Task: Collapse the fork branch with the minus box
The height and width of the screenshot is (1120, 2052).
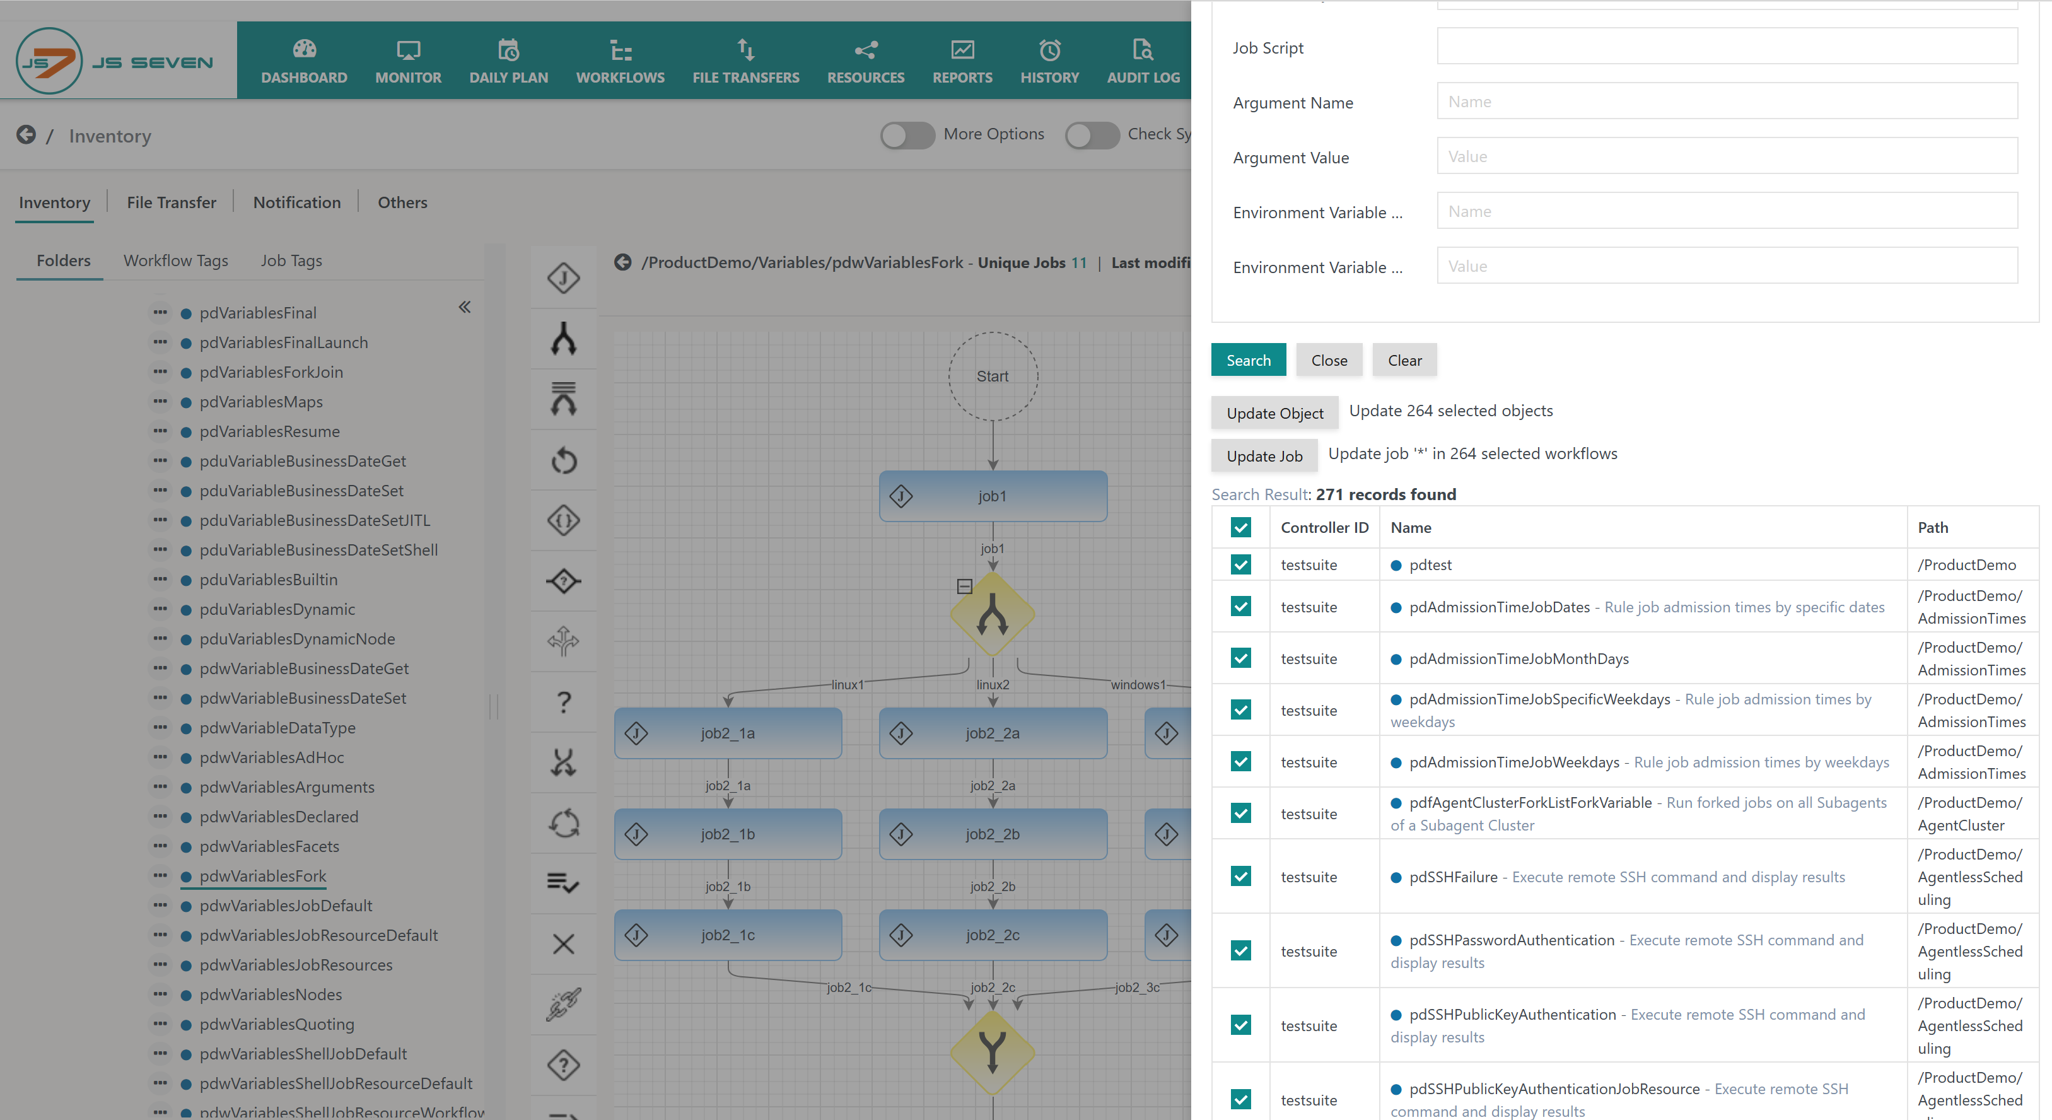Action: coord(964,586)
